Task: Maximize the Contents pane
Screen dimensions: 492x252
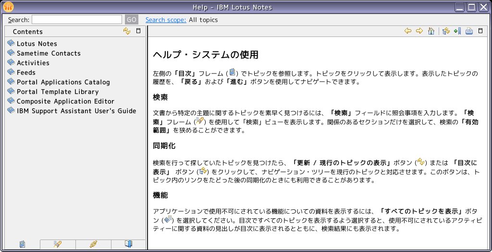Action: (138, 31)
